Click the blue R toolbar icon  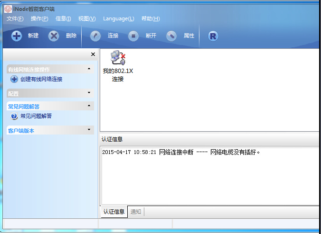[x=213, y=36]
